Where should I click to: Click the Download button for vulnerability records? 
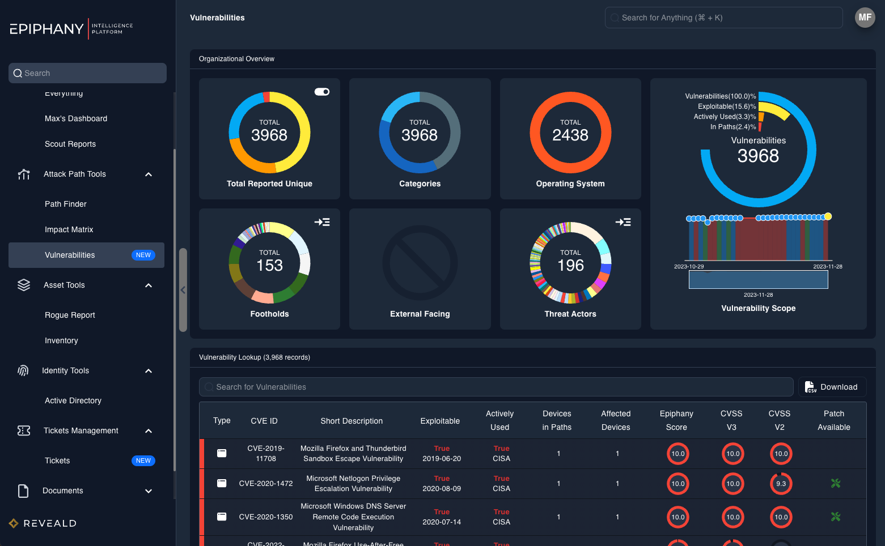pos(832,387)
